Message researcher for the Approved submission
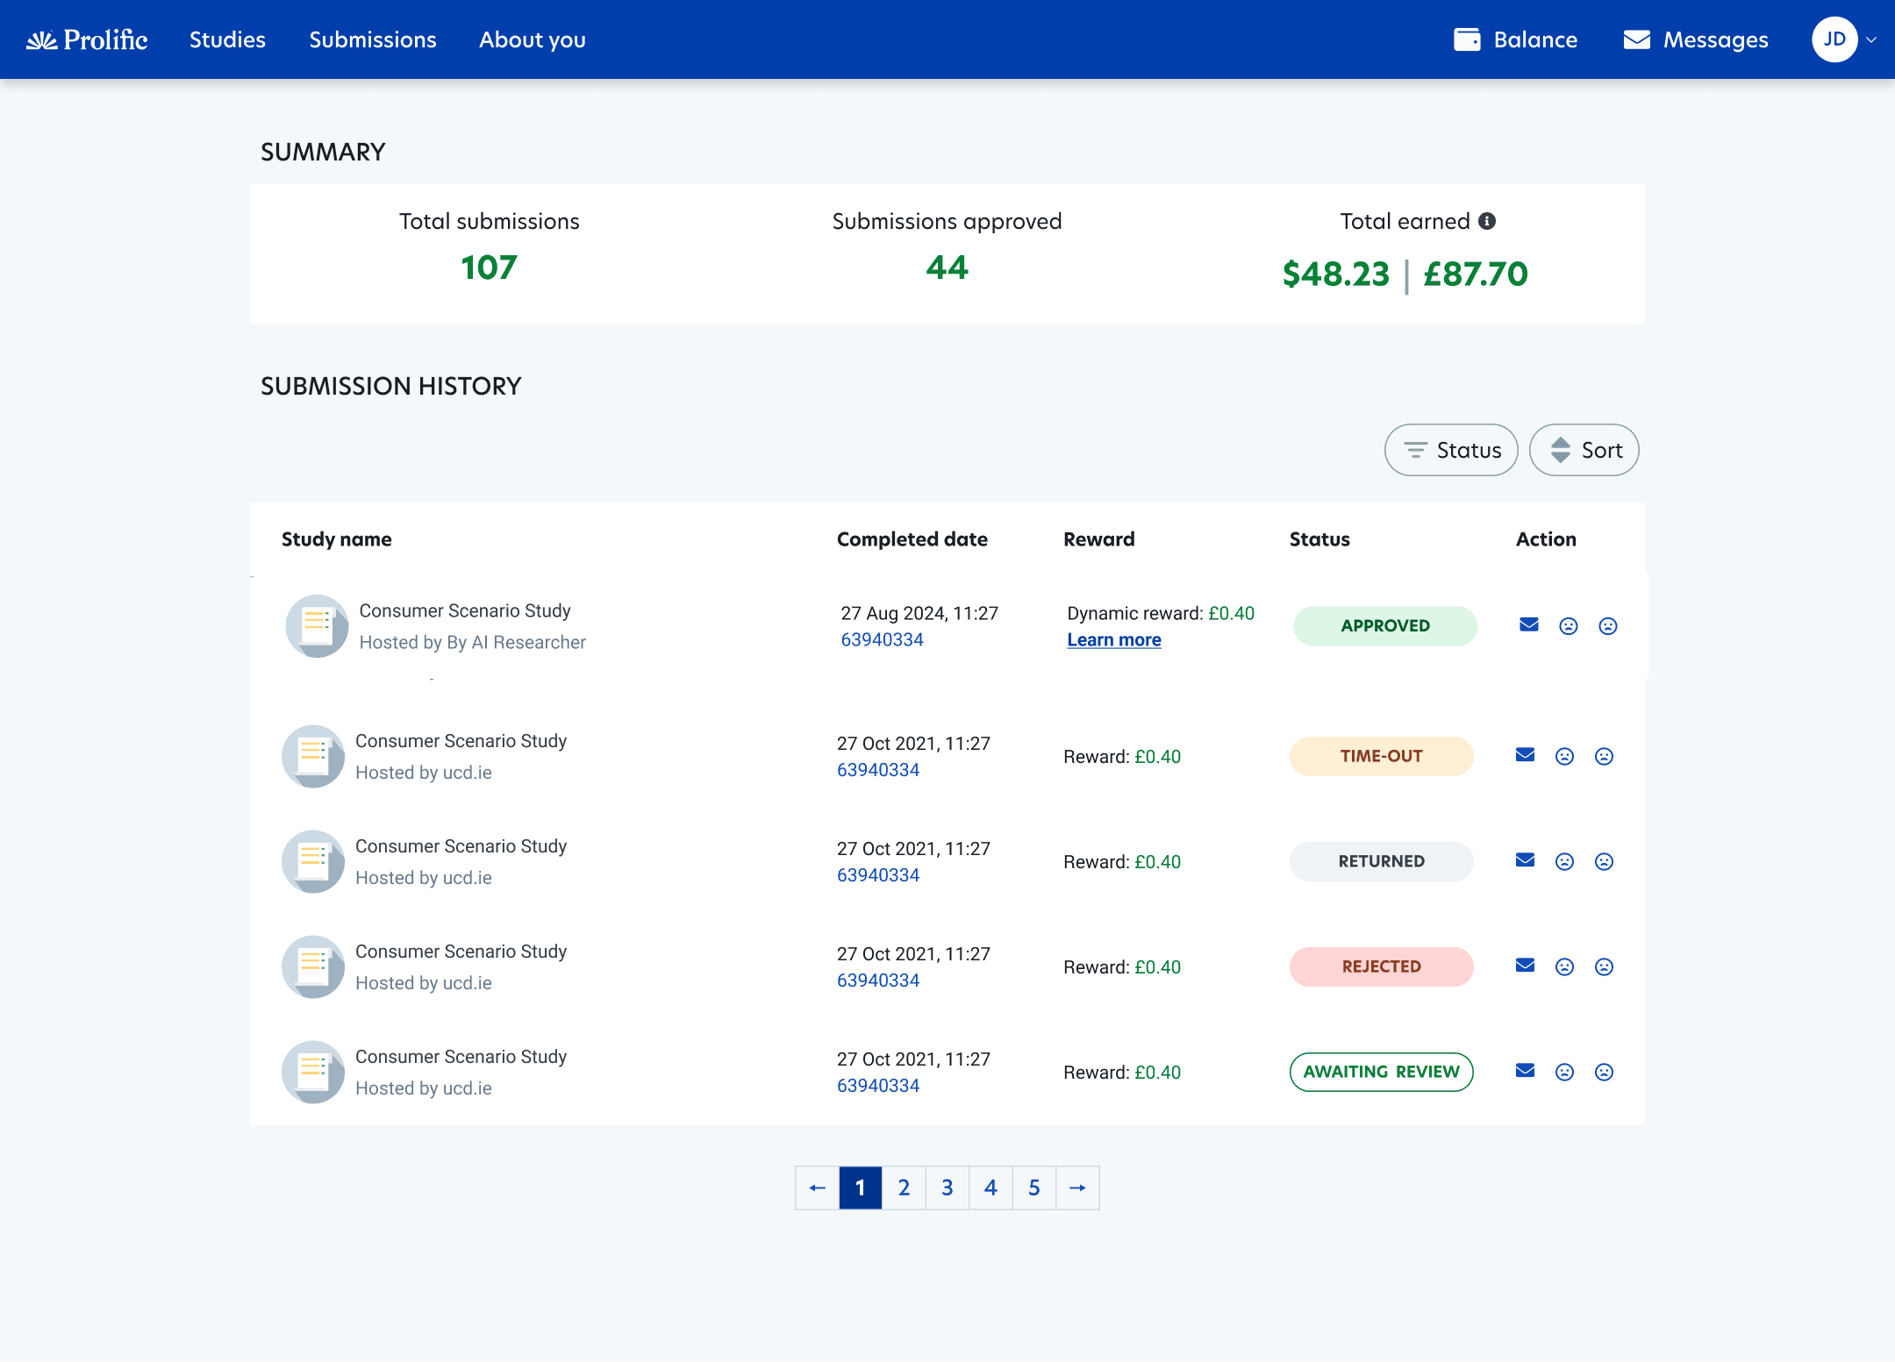1895x1362 pixels. 1529,624
